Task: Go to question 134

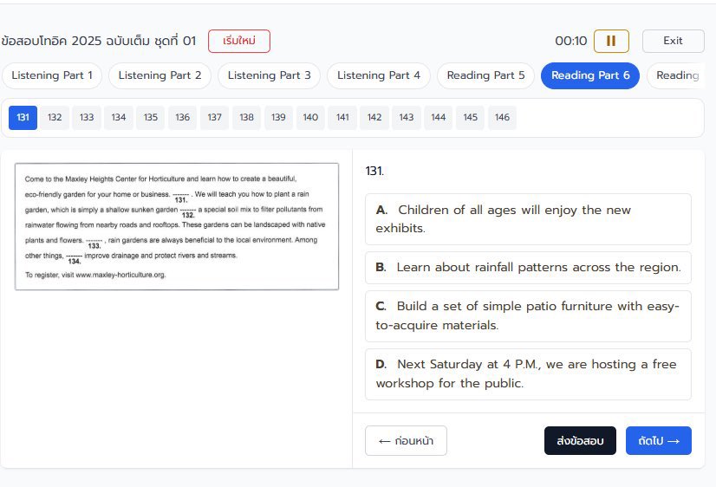Action: pos(119,117)
